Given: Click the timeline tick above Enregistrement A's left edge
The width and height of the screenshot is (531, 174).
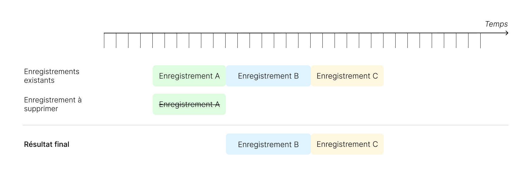Looking at the screenshot, I should click(153, 41).
